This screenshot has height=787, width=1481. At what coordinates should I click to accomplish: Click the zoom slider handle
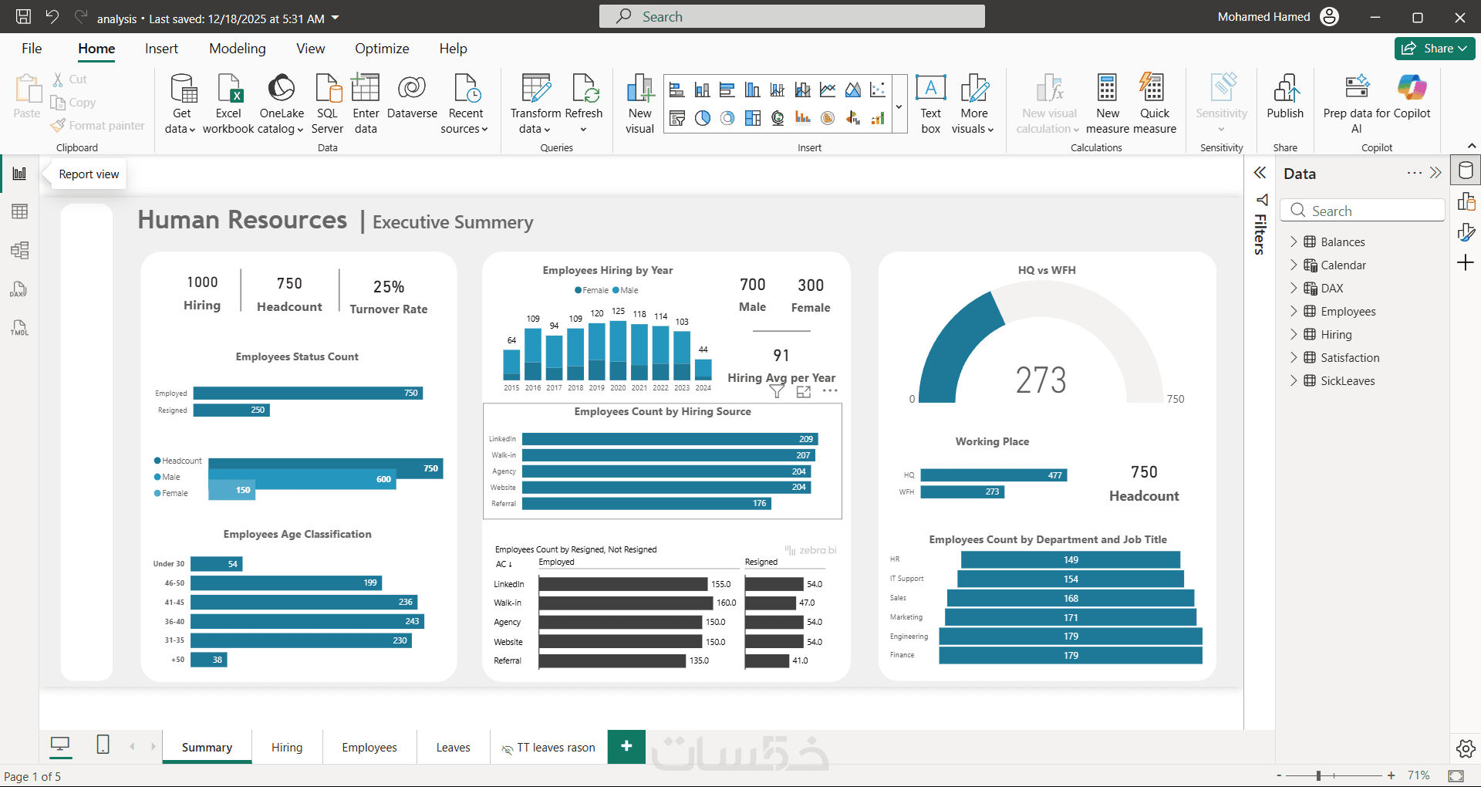click(x=1319, y=775)
